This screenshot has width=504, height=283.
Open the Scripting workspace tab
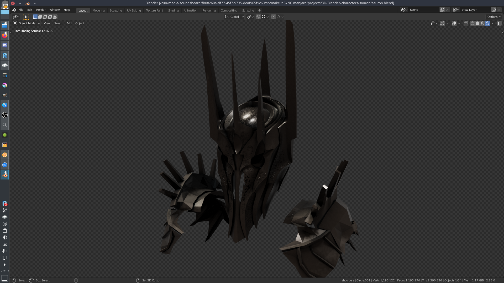pos(248,10)
